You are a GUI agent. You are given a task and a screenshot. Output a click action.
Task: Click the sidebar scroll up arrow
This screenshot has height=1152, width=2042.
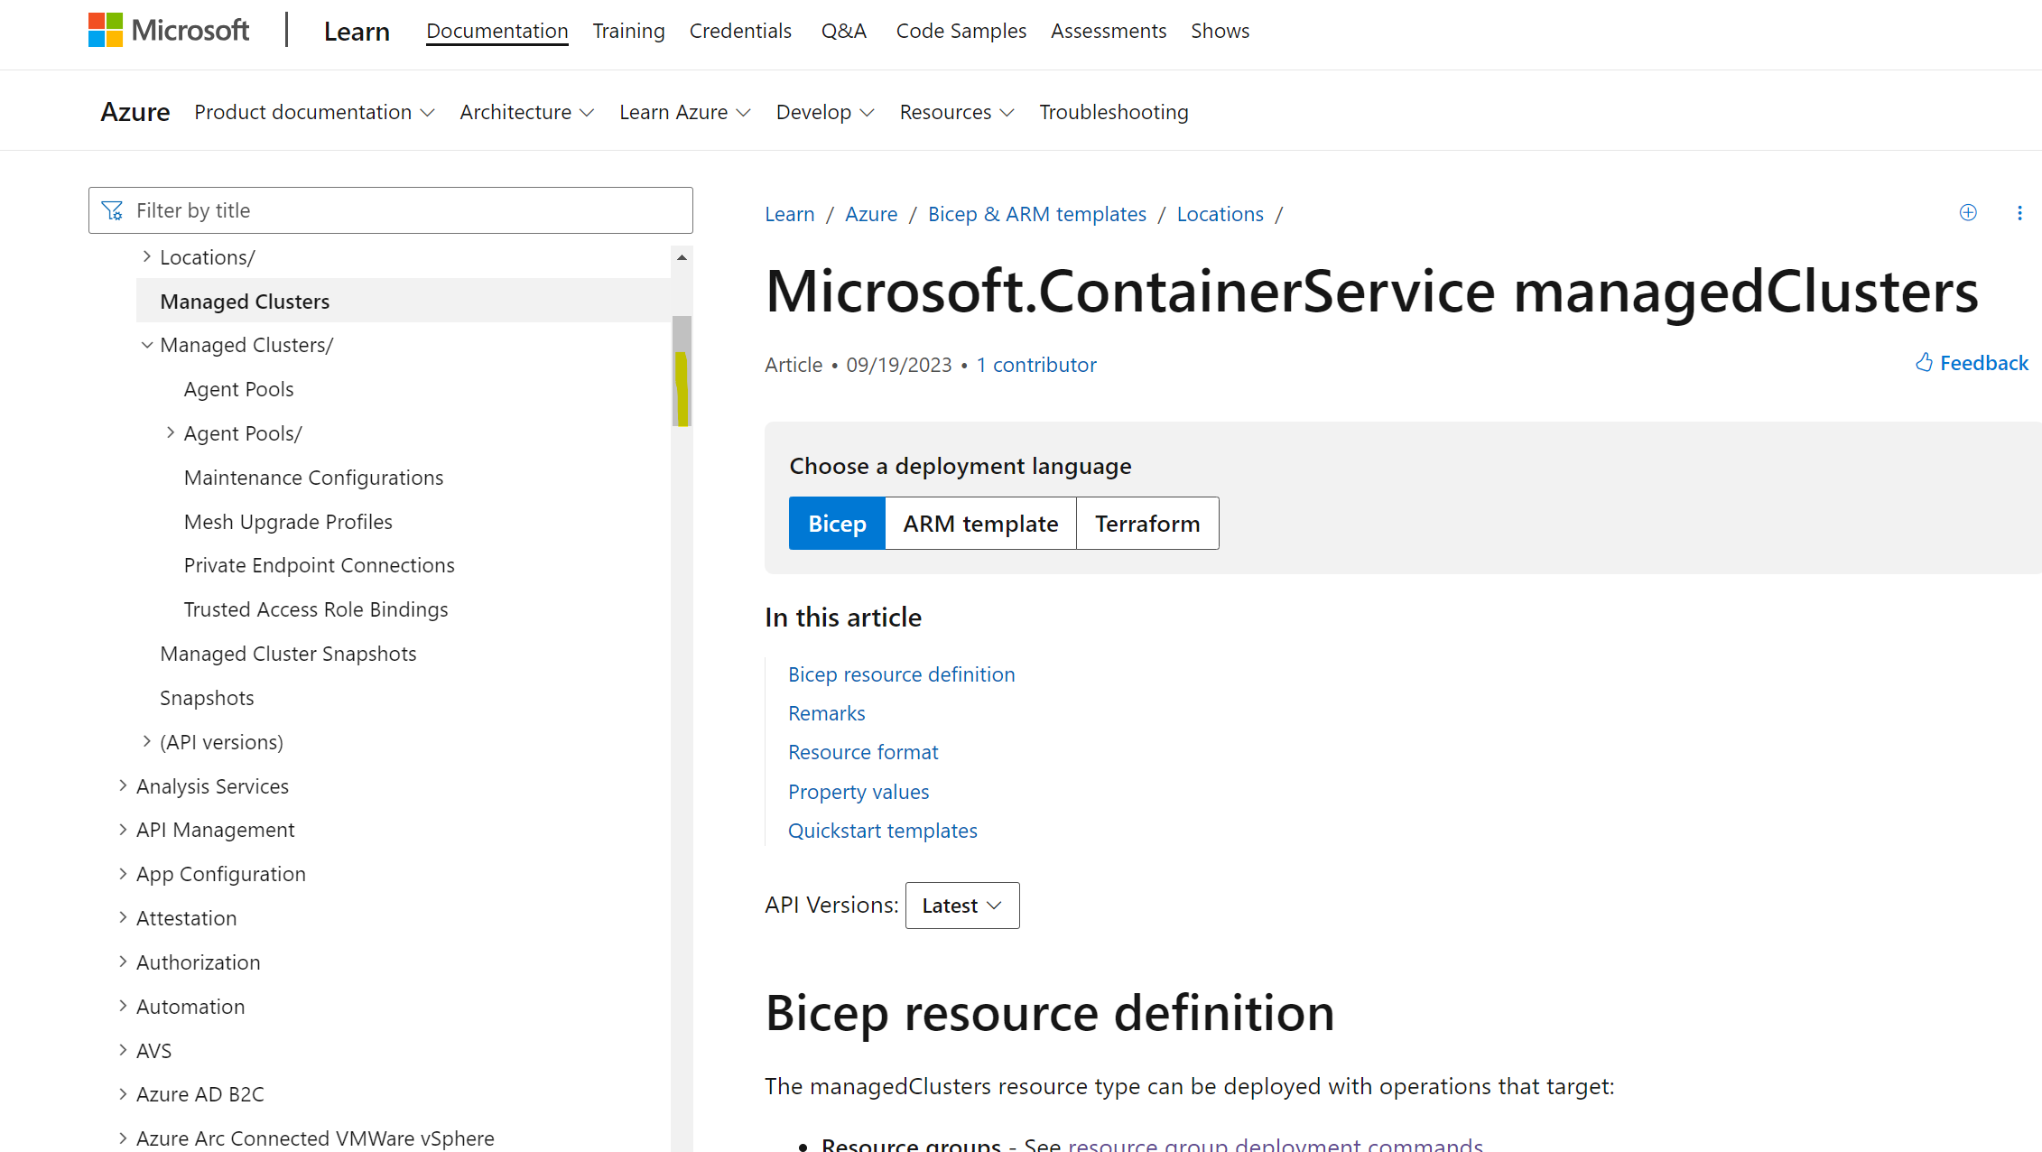tap(682, 258)
